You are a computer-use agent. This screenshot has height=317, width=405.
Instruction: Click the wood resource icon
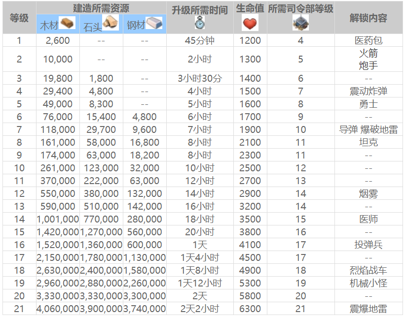[x=67, y=23]
